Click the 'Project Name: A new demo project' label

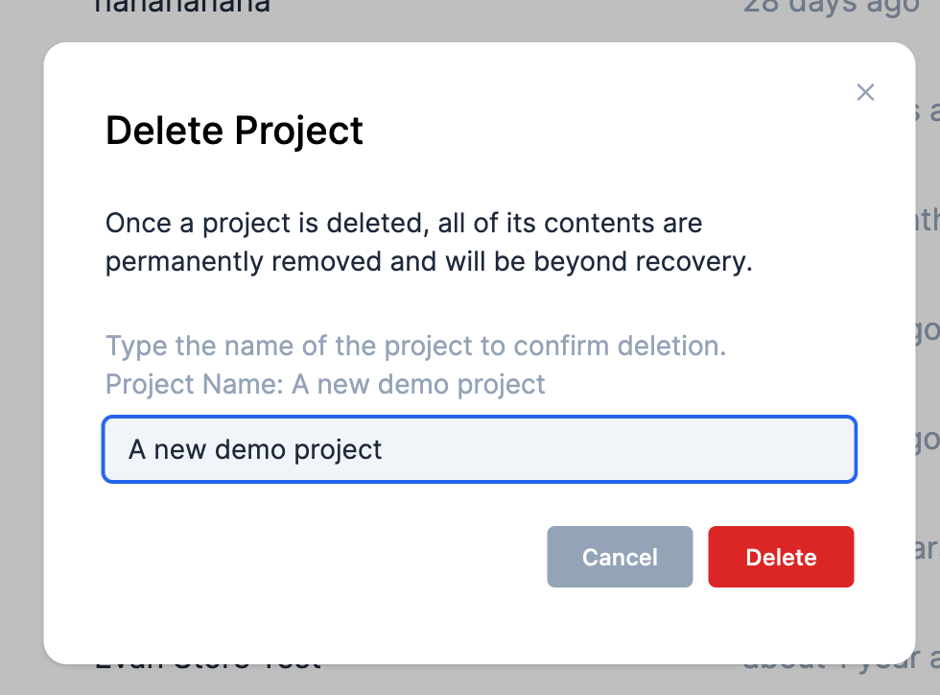tap(325, 384)
